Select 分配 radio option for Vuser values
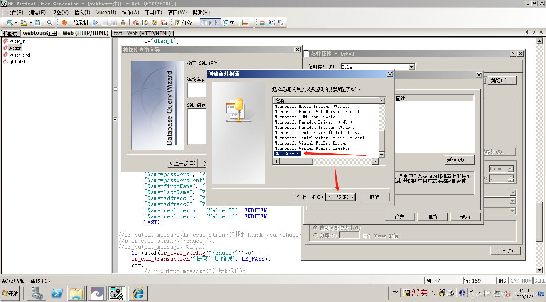This screenshot has height=302, width=546. (316, 235)
